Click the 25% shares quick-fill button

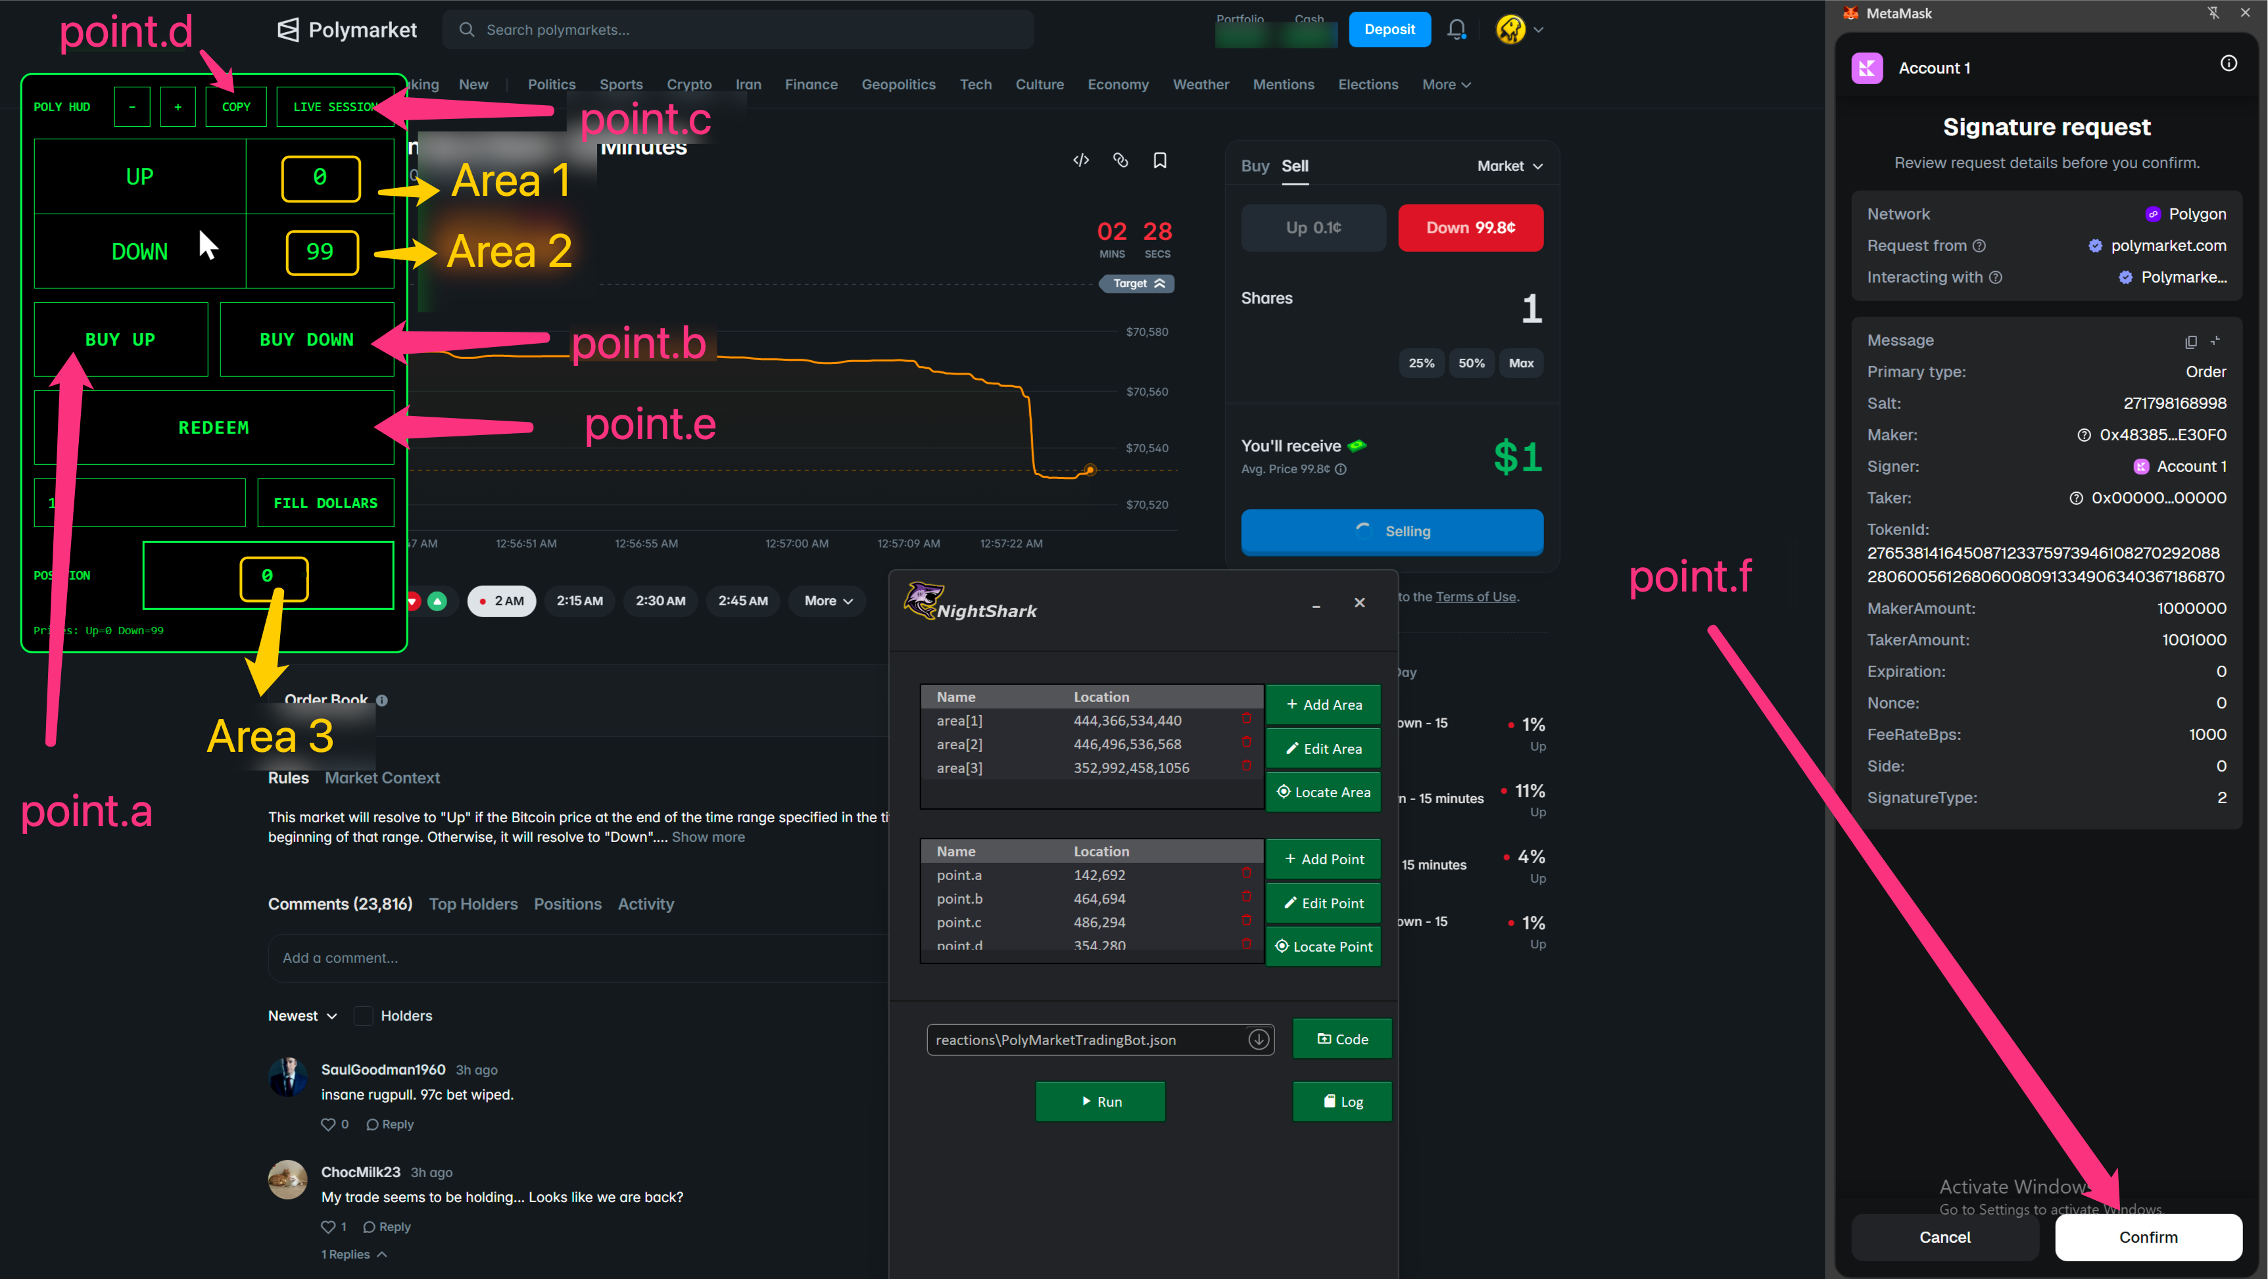point(1421,363)
